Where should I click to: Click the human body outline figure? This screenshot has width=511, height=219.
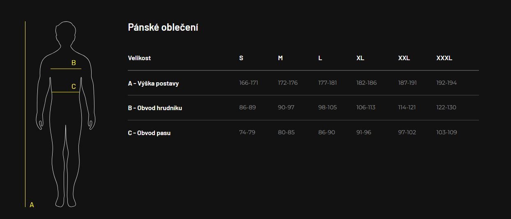click(x=66, y=114)
